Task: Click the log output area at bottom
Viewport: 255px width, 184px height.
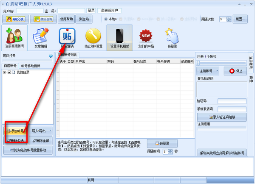Action: point(127,167)
